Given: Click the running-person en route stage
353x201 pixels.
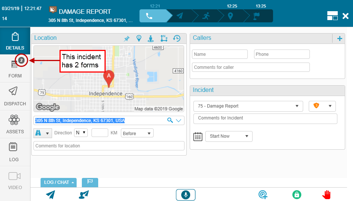Looking at the screenshot, I should pos(206,16).
